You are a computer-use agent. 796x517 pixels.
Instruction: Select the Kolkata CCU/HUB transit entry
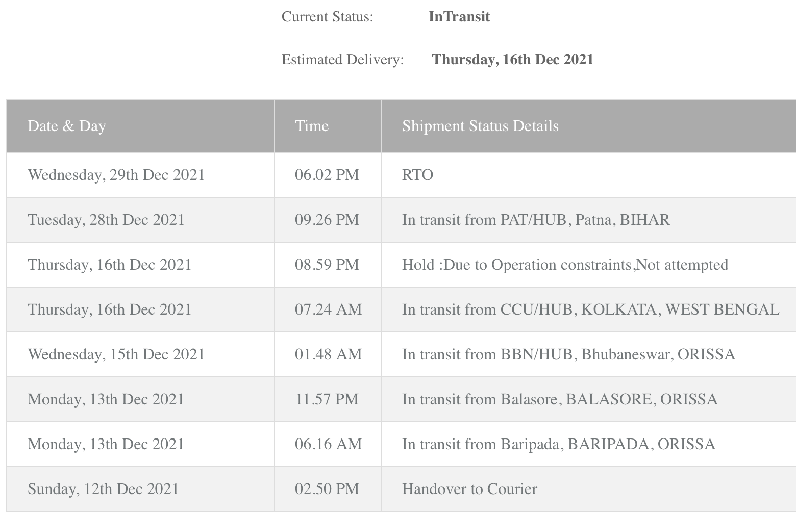pyautogui.click(x=590, y=309)
